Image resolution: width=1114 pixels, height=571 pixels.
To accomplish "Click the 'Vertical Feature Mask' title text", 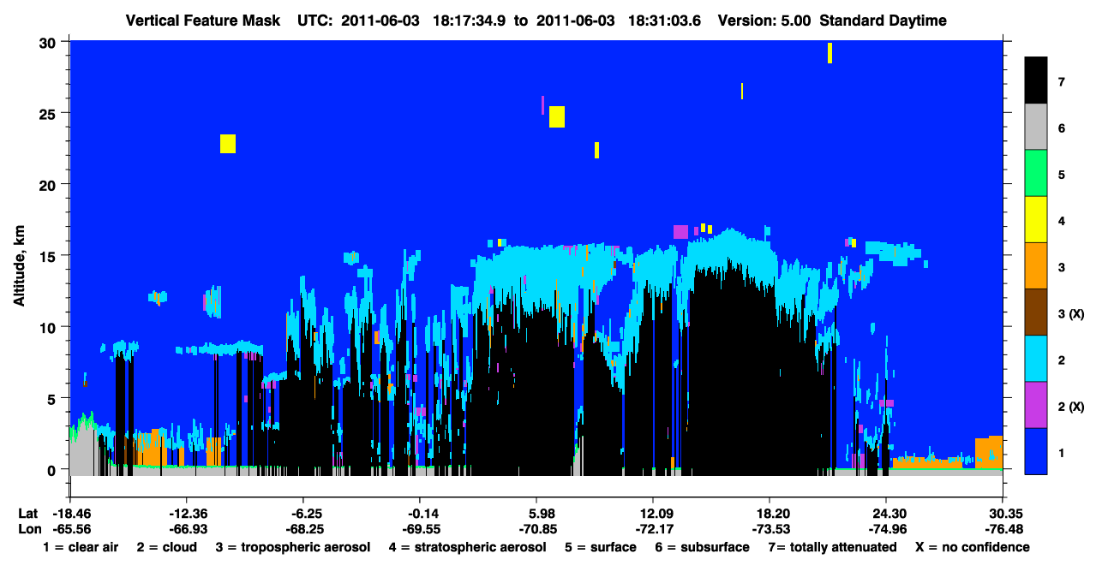I will (x=203, y=21).
